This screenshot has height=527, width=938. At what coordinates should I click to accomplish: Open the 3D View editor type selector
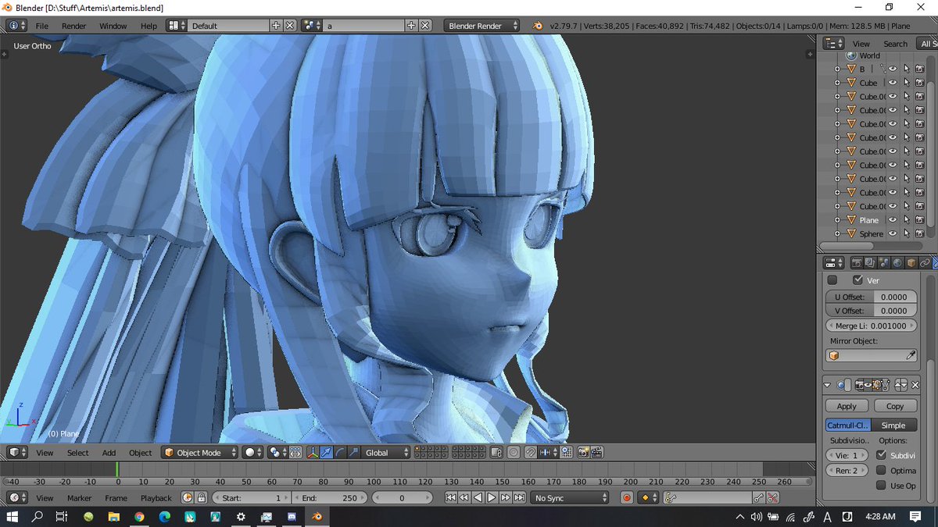pyautogui.click(x=16, y=453)
